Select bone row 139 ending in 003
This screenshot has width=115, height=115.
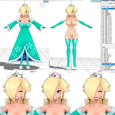point(108,13)
